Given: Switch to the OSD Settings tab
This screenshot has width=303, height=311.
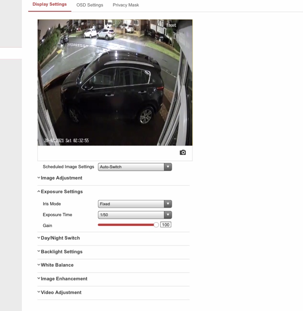Looking at the screenshot, I should (90, 5).
